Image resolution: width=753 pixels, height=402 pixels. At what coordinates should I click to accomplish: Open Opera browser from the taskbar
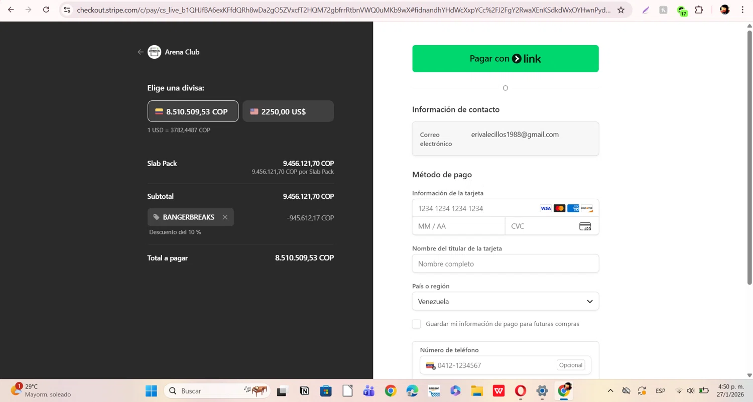[x=521, y=391]
